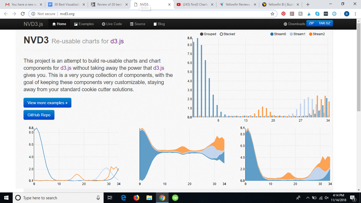Click the Adobe PDF extension icon
The image size is (361, 203).
[292, 14]
